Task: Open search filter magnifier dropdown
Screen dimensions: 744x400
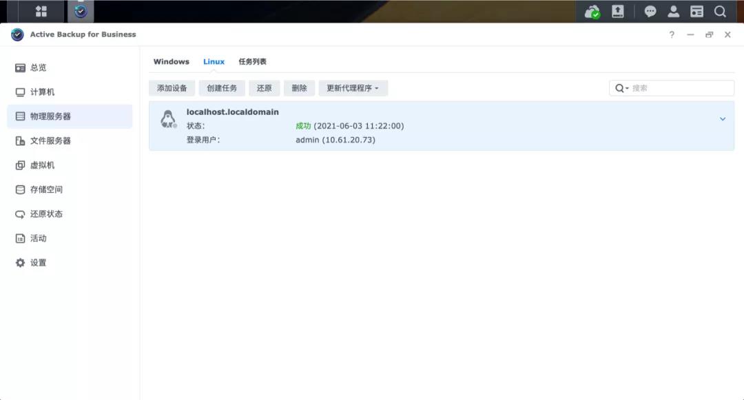Action: pyautogui.click(x=621, y=88)
